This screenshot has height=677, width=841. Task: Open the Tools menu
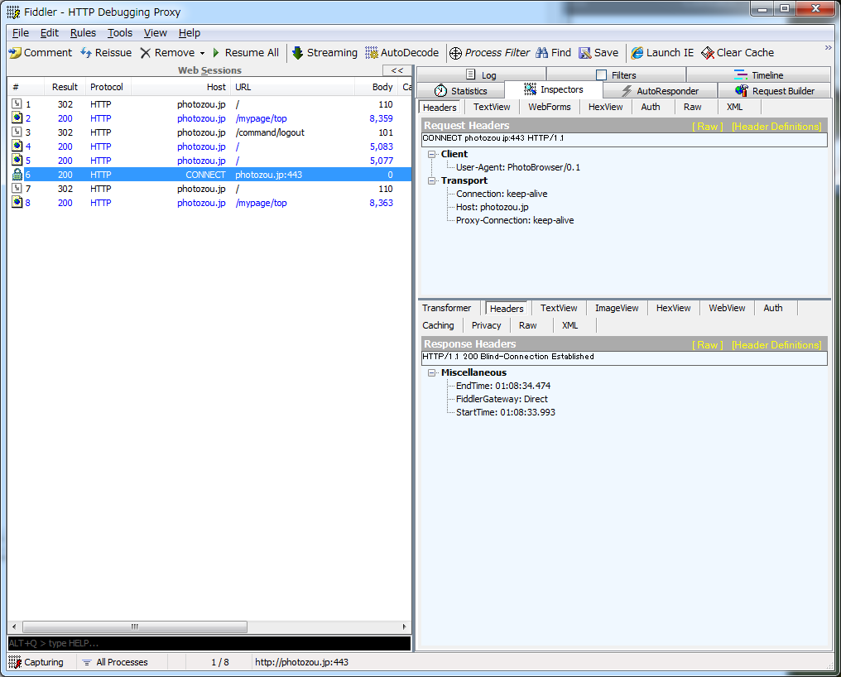[119, 33]
